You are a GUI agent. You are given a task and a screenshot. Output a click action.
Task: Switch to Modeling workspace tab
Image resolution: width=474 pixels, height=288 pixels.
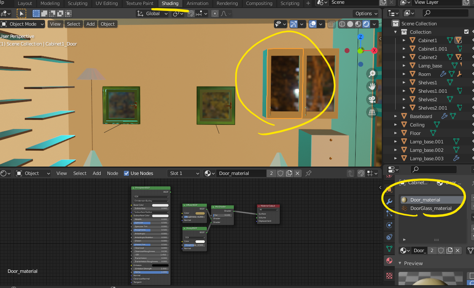pos(50,3)
